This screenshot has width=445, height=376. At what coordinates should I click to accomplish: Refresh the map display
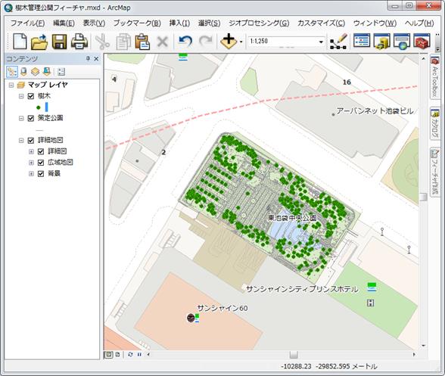pos(130,354)
